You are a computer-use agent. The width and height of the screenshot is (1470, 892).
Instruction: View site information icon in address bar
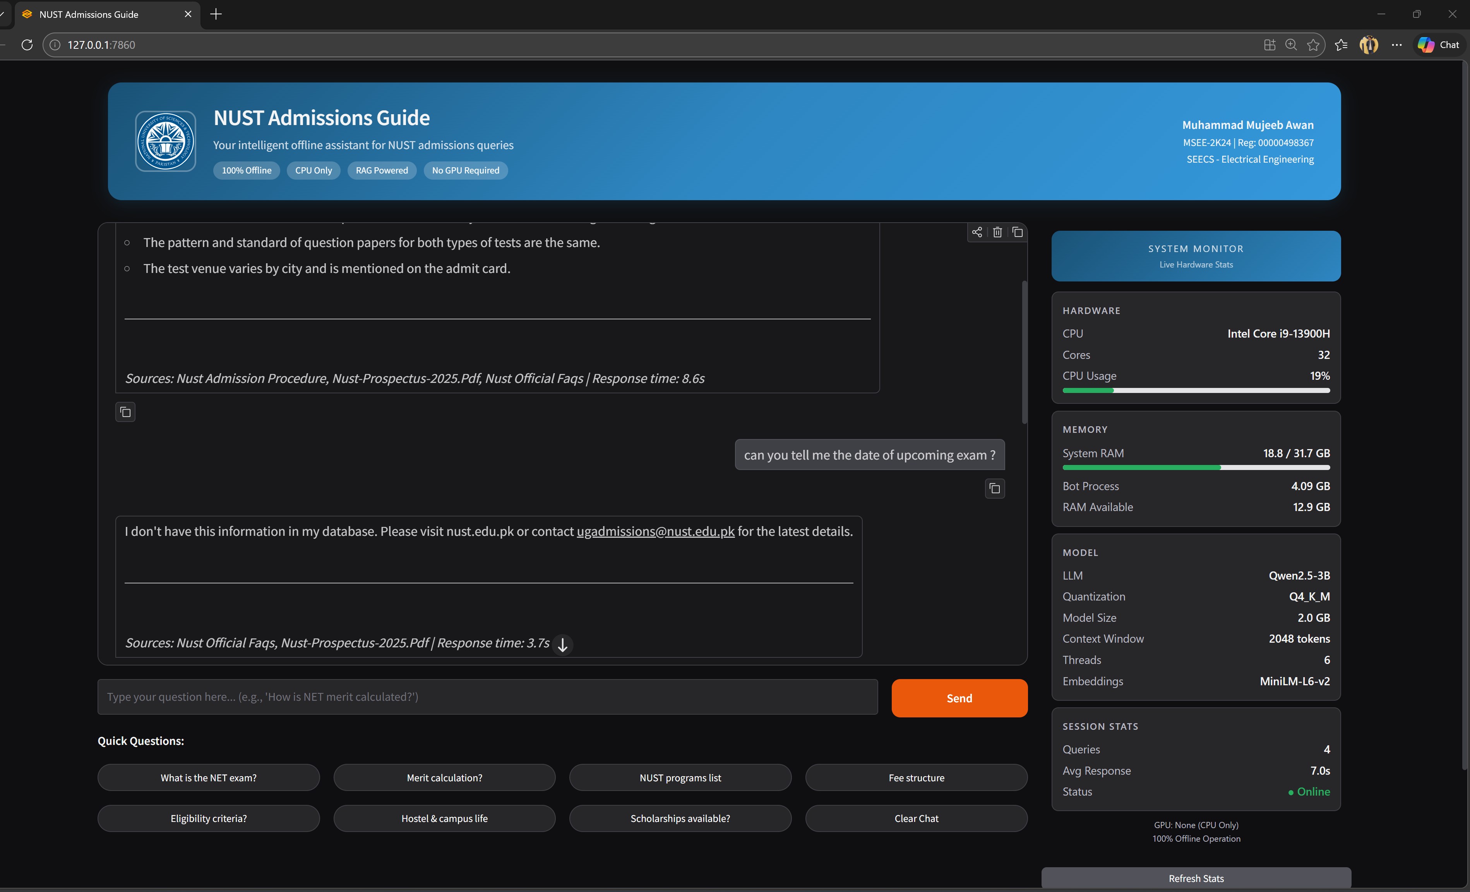pos(55,45)
